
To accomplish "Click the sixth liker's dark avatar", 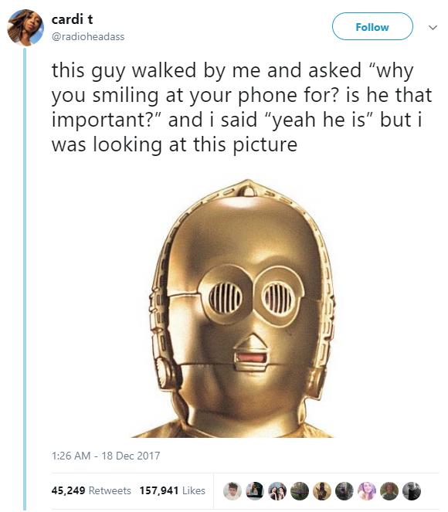I will point(344,491).
